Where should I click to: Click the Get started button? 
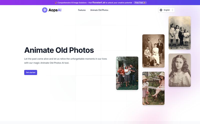point(30,72)
